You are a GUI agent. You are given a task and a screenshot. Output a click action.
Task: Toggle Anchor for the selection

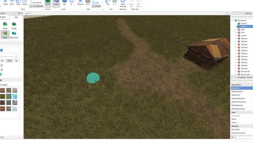[x=96, y=6]
